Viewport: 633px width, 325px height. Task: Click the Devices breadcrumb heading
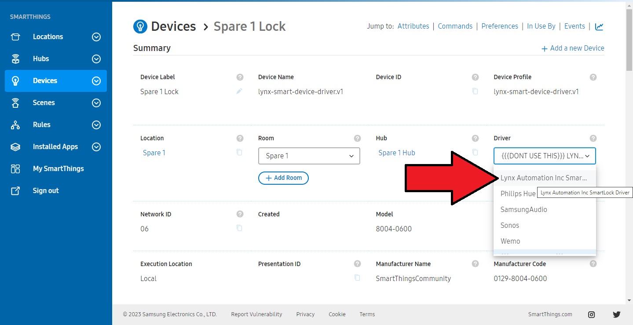(x=173, y=26)
